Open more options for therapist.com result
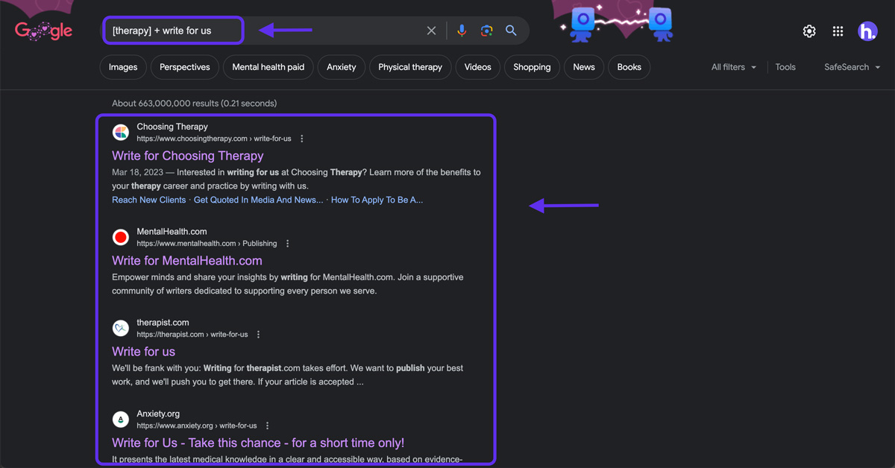This screenshot has height=468, width=895. coord(259,335)
